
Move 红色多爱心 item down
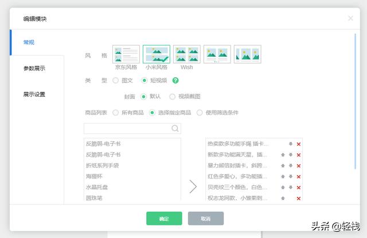point(291,176)
